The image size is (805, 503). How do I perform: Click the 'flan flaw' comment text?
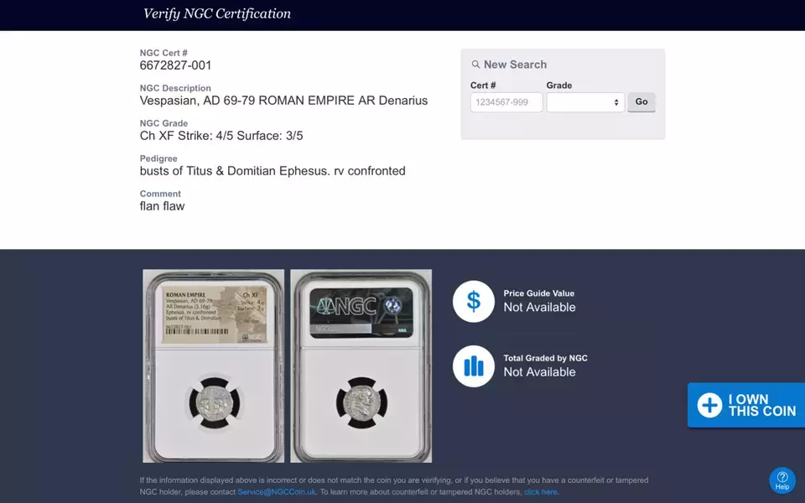coord(162,206)
